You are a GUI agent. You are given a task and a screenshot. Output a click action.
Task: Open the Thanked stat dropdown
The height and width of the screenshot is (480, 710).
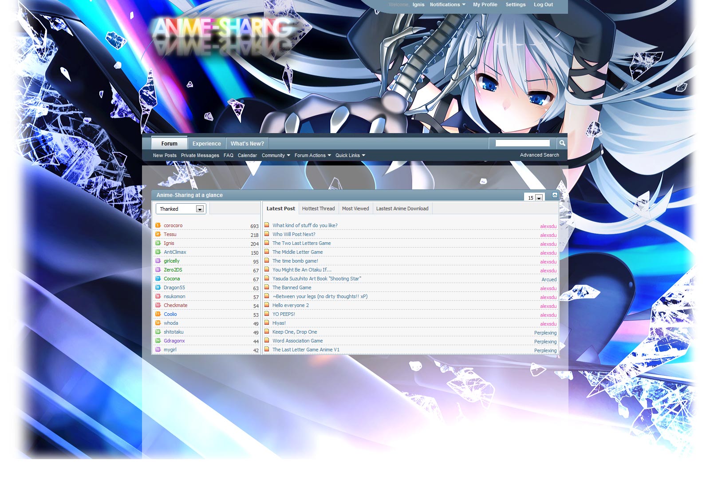pos(181,209)
